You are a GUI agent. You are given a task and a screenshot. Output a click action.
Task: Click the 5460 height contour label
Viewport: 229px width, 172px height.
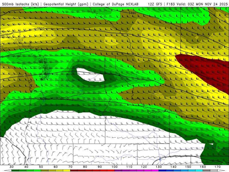pyautogui.click(x=132, y=13)
